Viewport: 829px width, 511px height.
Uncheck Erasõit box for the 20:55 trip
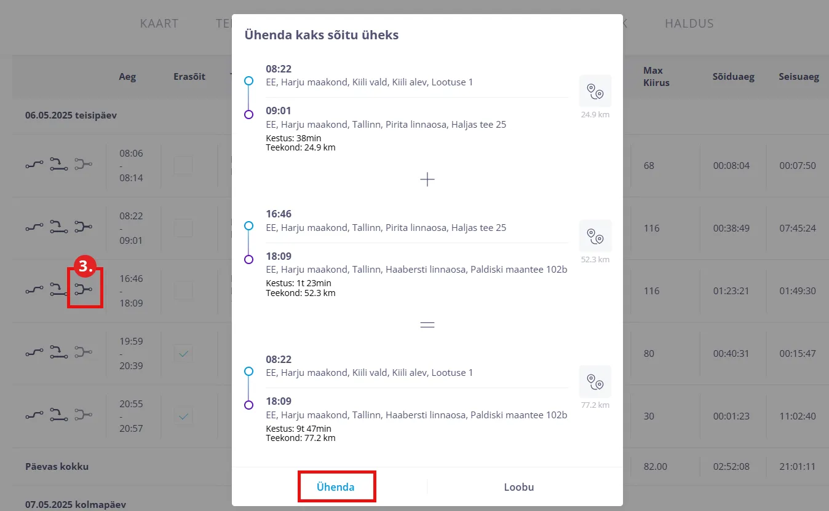[x=183, y=416]
